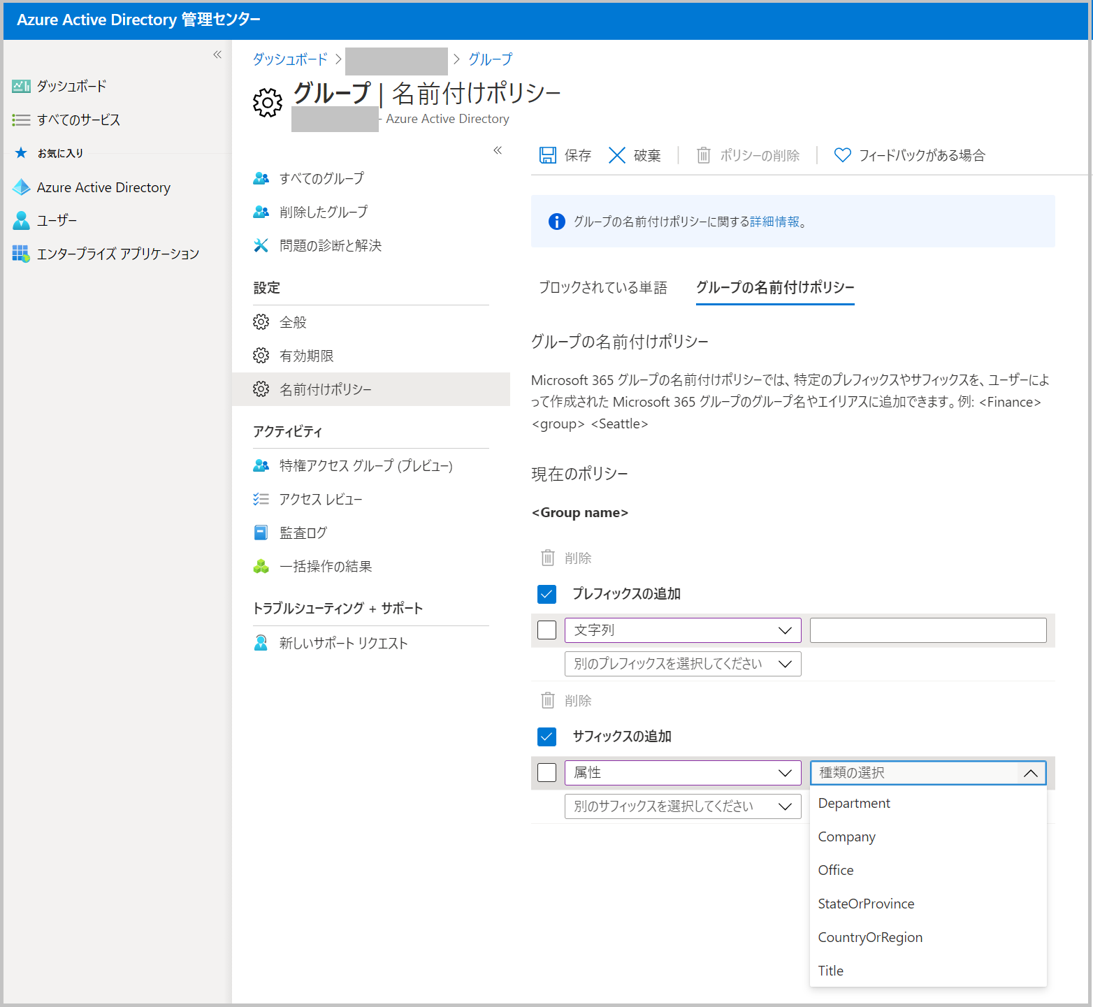Screen dimensions: 1093x1007
Task: Click the 全般 gear icon
Action: (x=261, y=322)
